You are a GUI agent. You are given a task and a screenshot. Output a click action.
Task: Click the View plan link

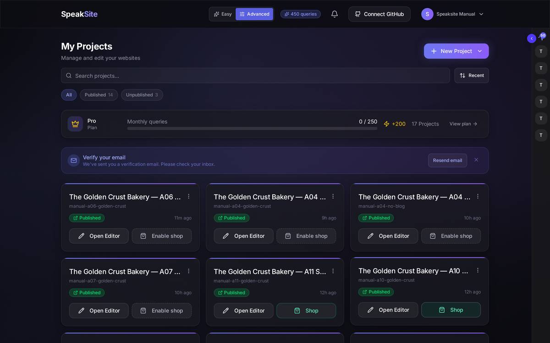(463, 124)
